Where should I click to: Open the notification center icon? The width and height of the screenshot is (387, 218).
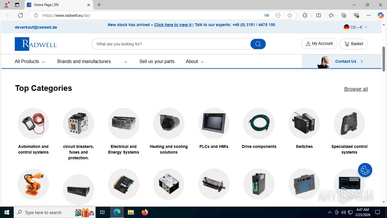pos(378,212)
